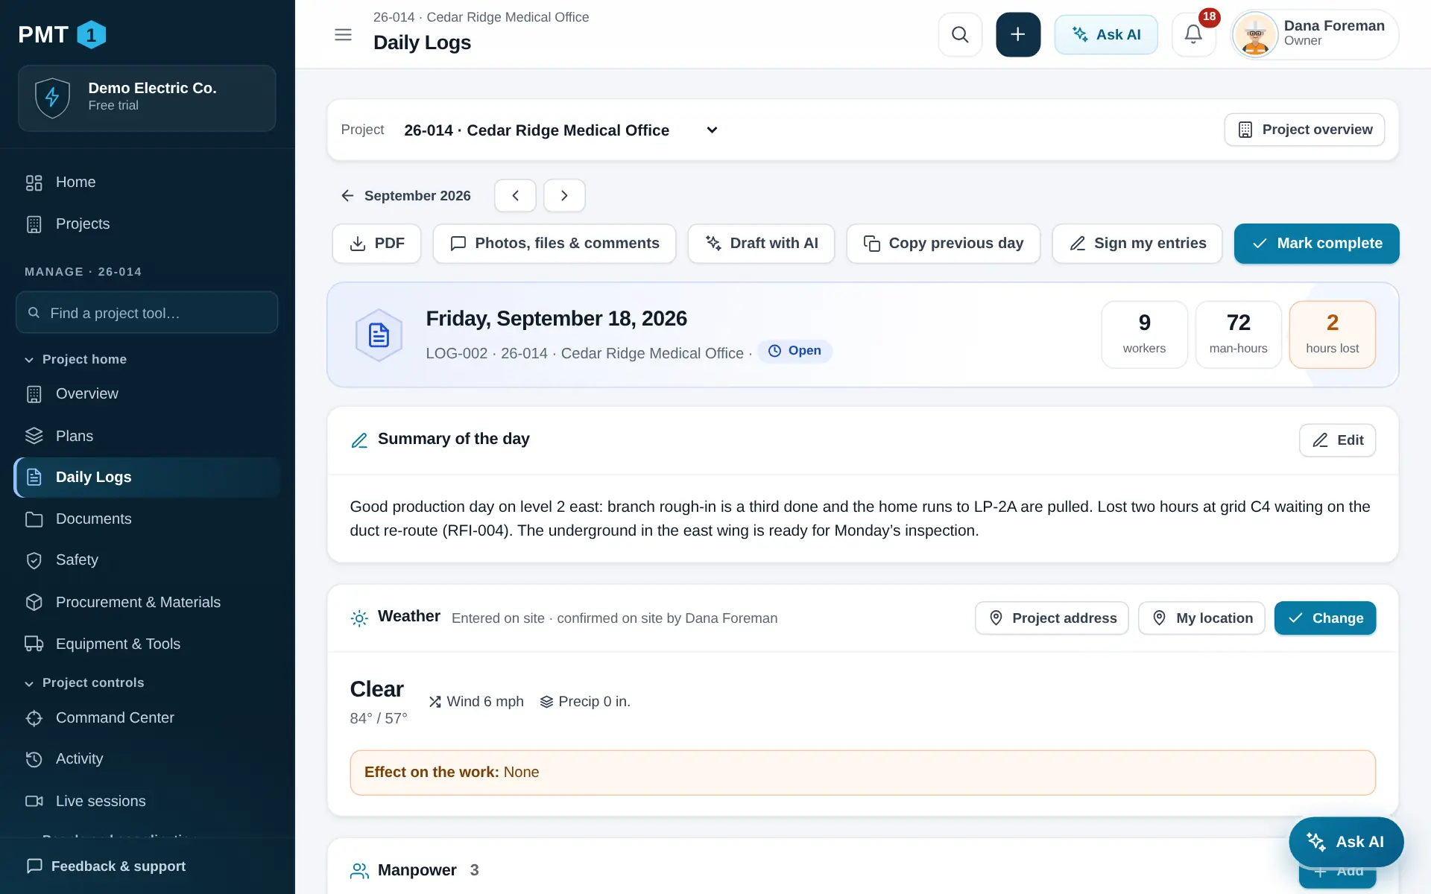The image size is (1431, 894).
Task: Mark the daily log complete
Action: (x=1317, y=244)
